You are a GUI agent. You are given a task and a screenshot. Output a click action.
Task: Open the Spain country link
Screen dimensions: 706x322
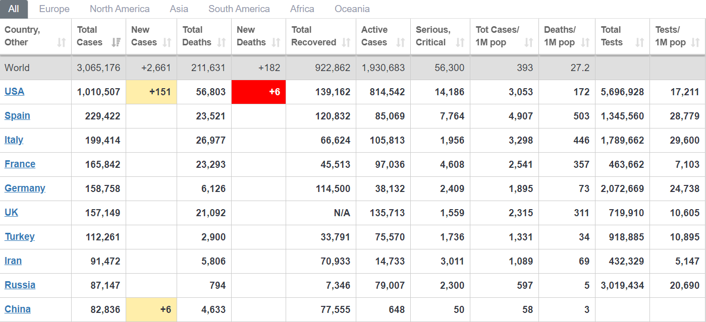[18, 115]
